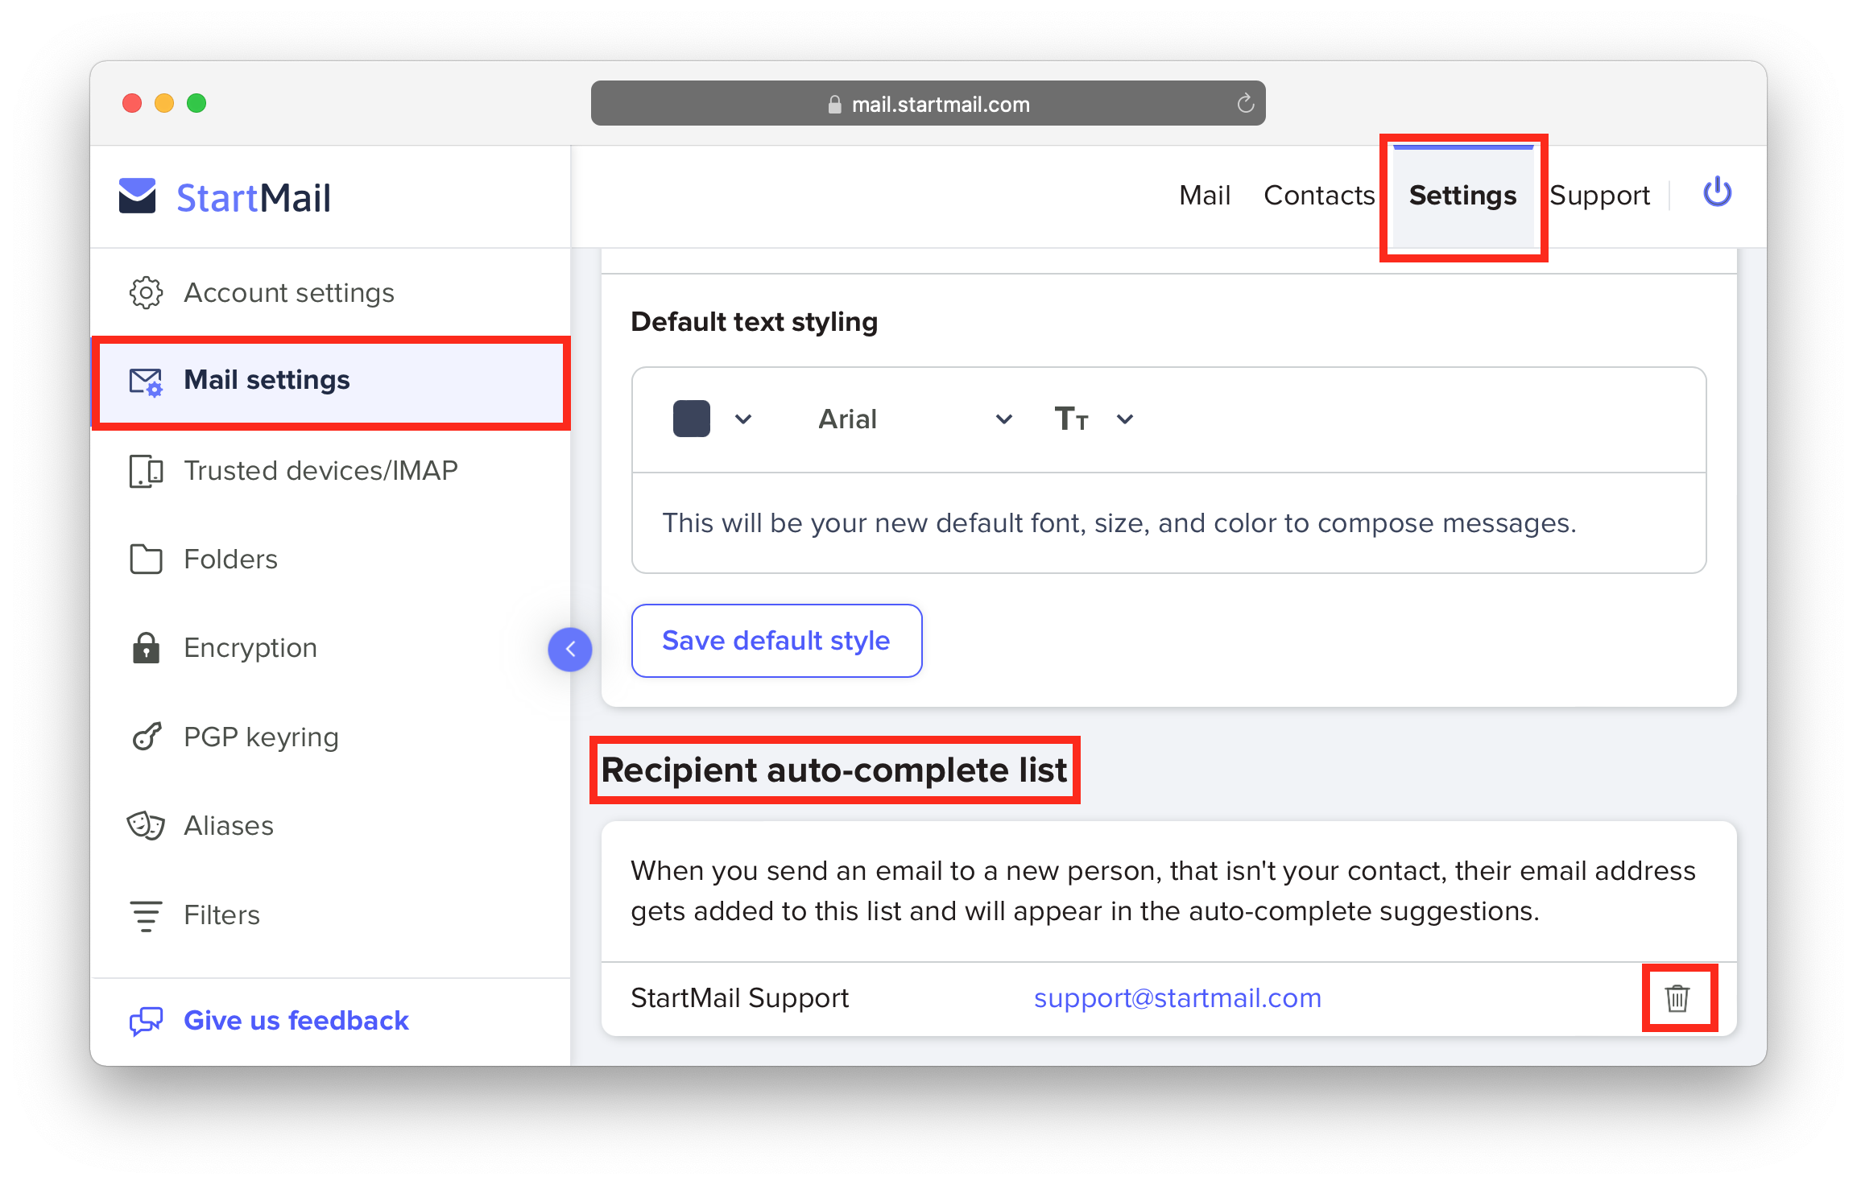This screenshot has height=1185, width=1857.
Task: Open Account settings in sidebar
Action: coord(331,293)
